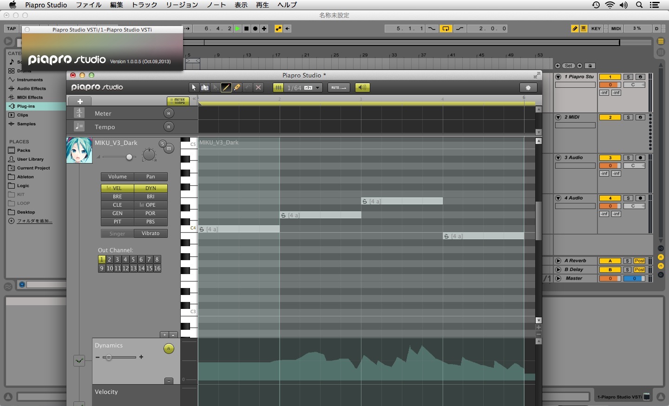Open the Singer tab
669x406 pixels.
118,233
